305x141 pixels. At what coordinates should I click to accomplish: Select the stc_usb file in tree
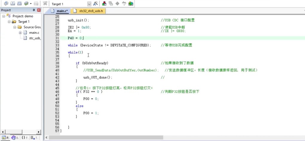[x=35, y=38]
